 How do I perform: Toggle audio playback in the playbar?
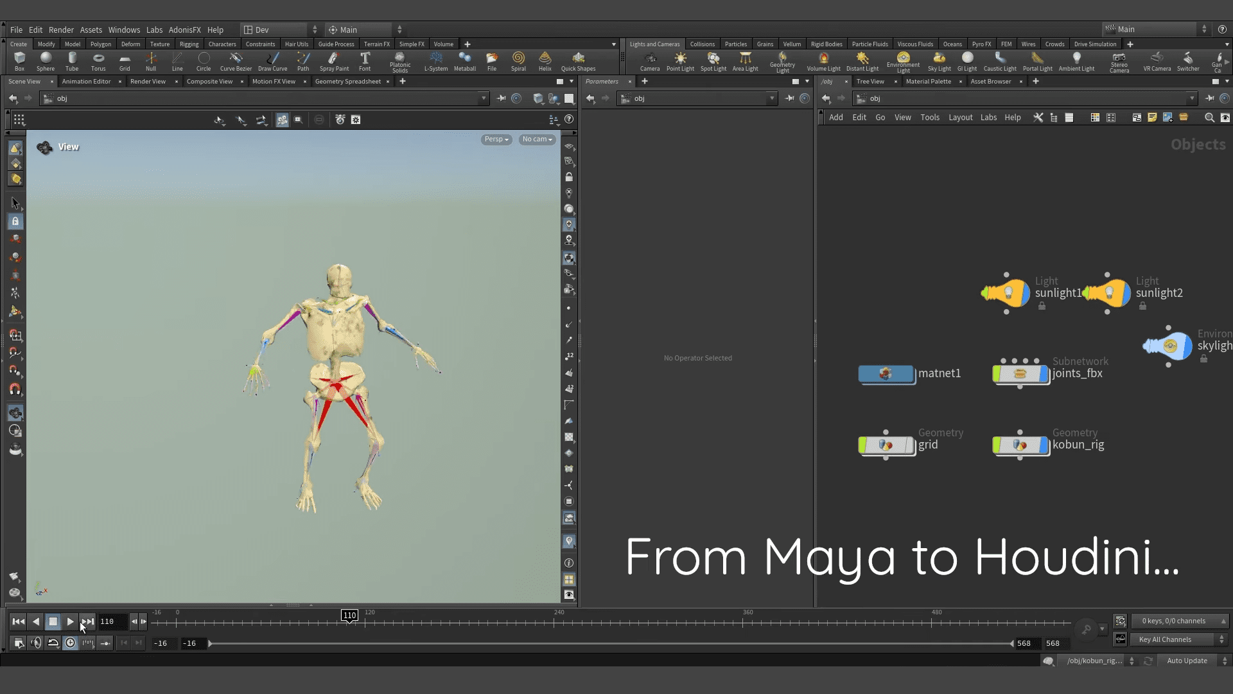tap(36, 643)
